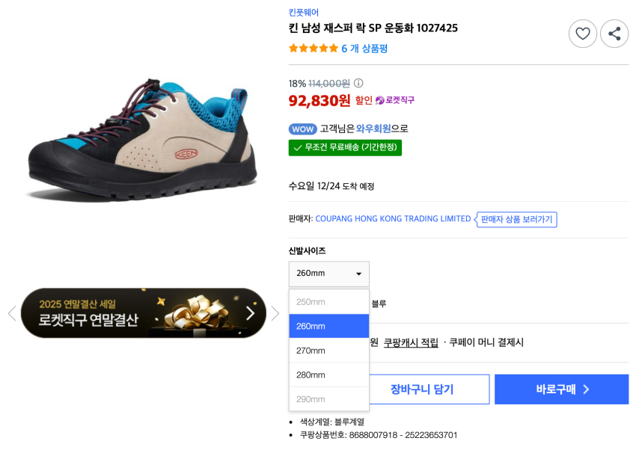This screenshot has height=453, width=636.
Task: Click the 쿠팡캐시 적립 link
Action: click(411, 342)
